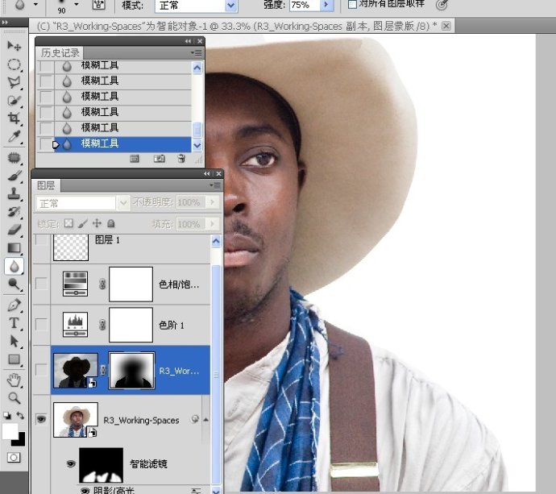Hide the smart filters entry

tap(71, 464)
